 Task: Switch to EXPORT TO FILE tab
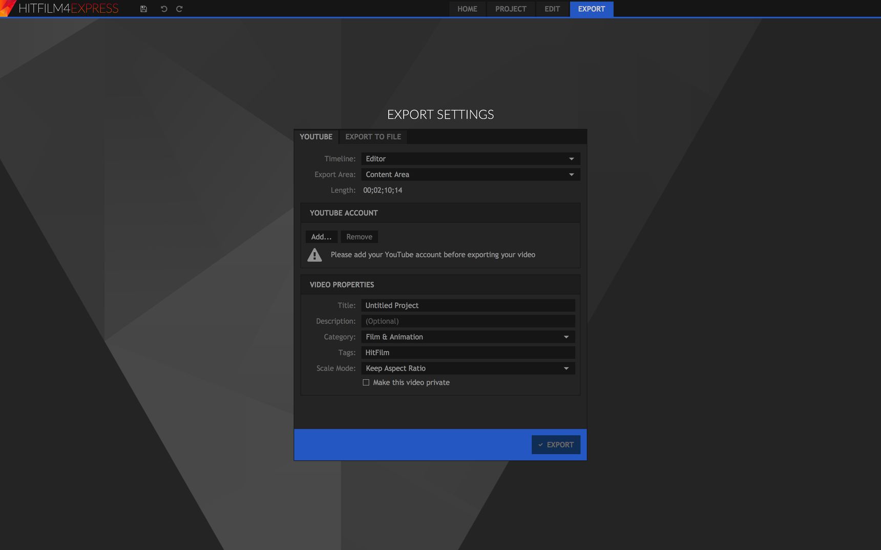click(373, 137)
